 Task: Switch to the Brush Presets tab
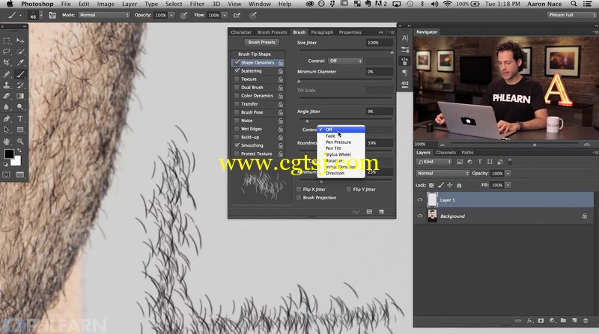272,32
